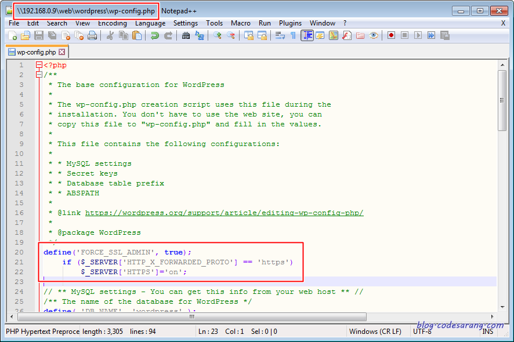Viewport: 514px width, 342px height.
Task: Open the Macro menu
Action: click(x=241, y=23)
